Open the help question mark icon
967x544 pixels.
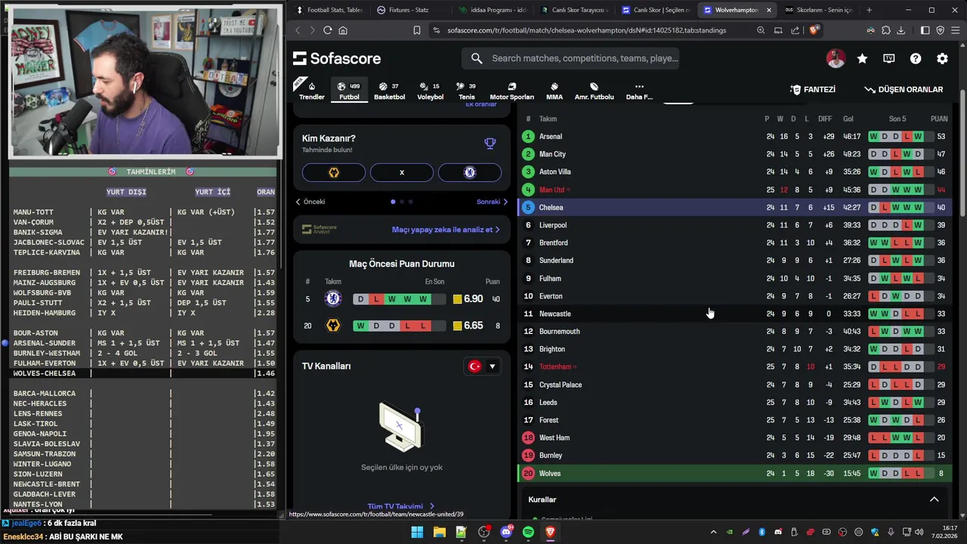click(916, 58)
